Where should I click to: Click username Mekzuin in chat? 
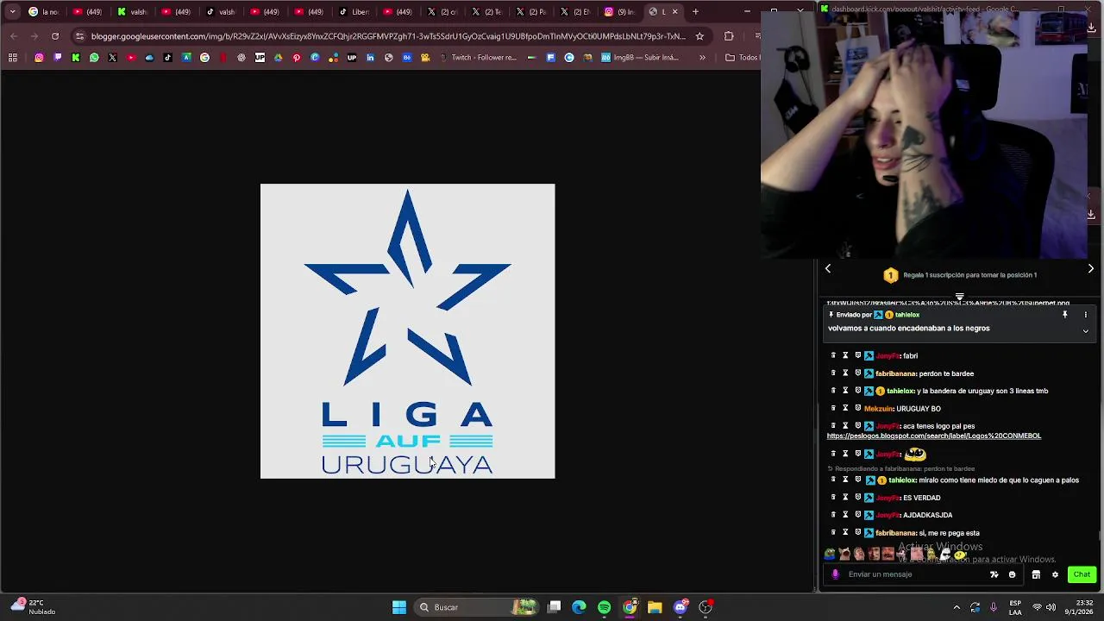pyautogui.click(x=878, y=409)
